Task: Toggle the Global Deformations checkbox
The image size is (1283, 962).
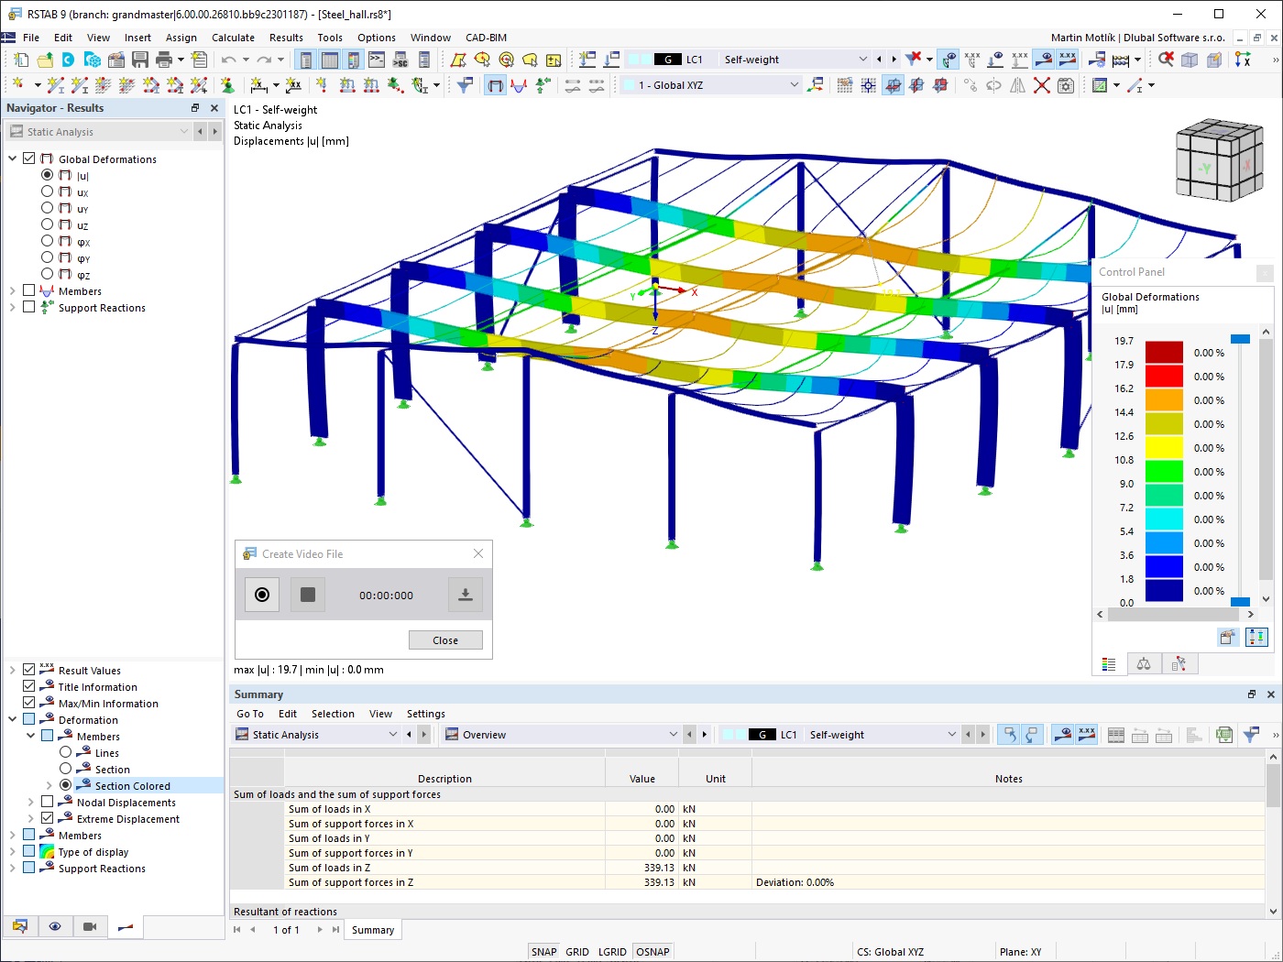Action: (29, 159)
